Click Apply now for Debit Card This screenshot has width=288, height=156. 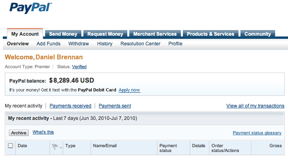point(129,90)
